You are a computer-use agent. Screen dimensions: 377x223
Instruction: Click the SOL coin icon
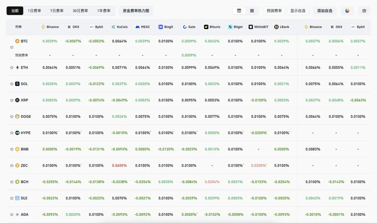[x=17, y=84]
